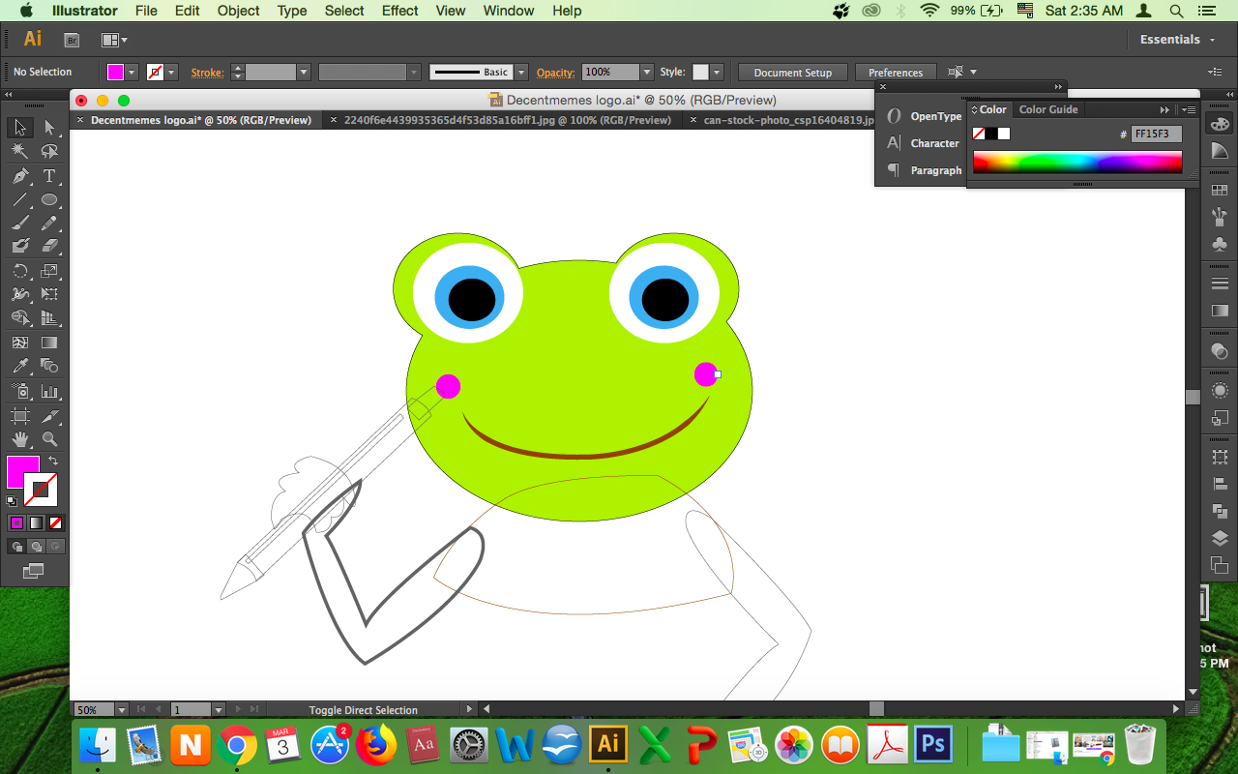This screenshot has height=774, width=1238.
Task: Select the Selection tool arrow
Action: [20, 128]
